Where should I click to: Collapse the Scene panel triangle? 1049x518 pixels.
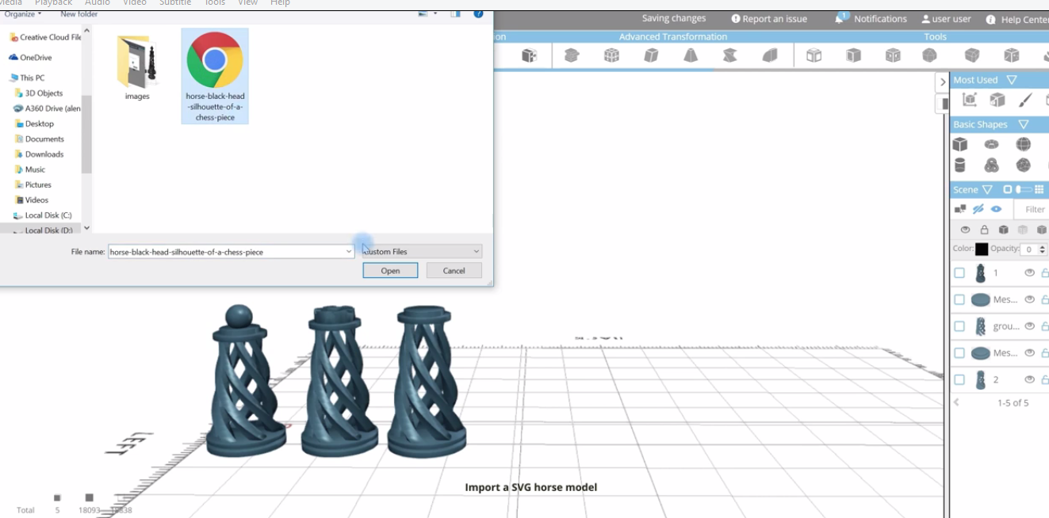pos(987,189)
